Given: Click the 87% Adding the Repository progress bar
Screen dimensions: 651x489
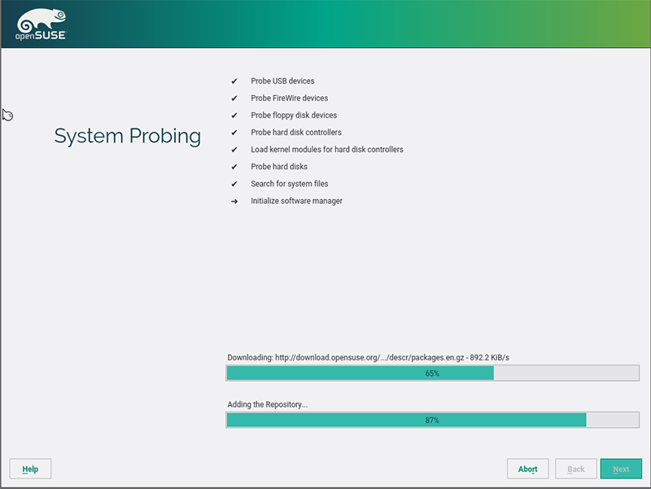Looking at the screenshot, I should [x=432, y=421].
